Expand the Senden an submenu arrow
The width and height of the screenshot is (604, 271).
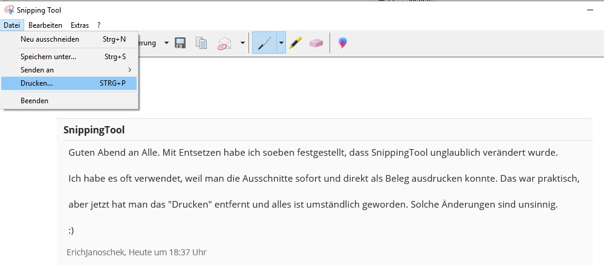click(130, 70)
